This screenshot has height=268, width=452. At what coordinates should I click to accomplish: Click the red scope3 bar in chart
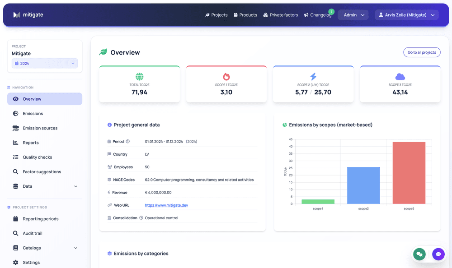click(409, 173)
